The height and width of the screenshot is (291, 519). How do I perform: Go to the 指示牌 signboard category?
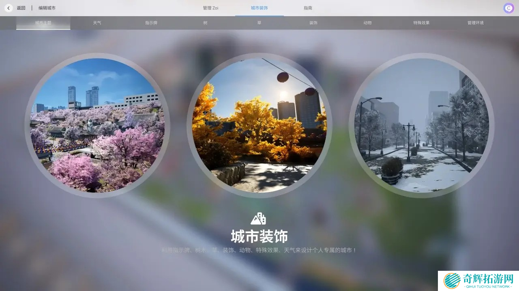151,23
